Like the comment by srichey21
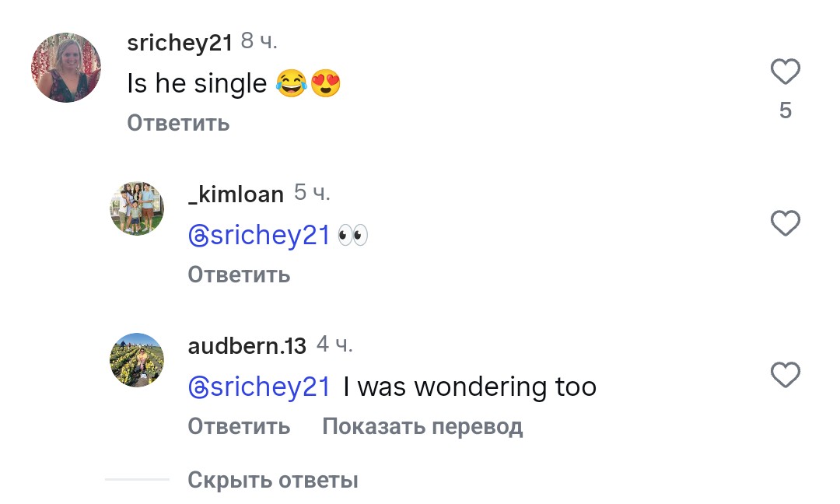Screen dimensions: 840x504 point(785,72)
